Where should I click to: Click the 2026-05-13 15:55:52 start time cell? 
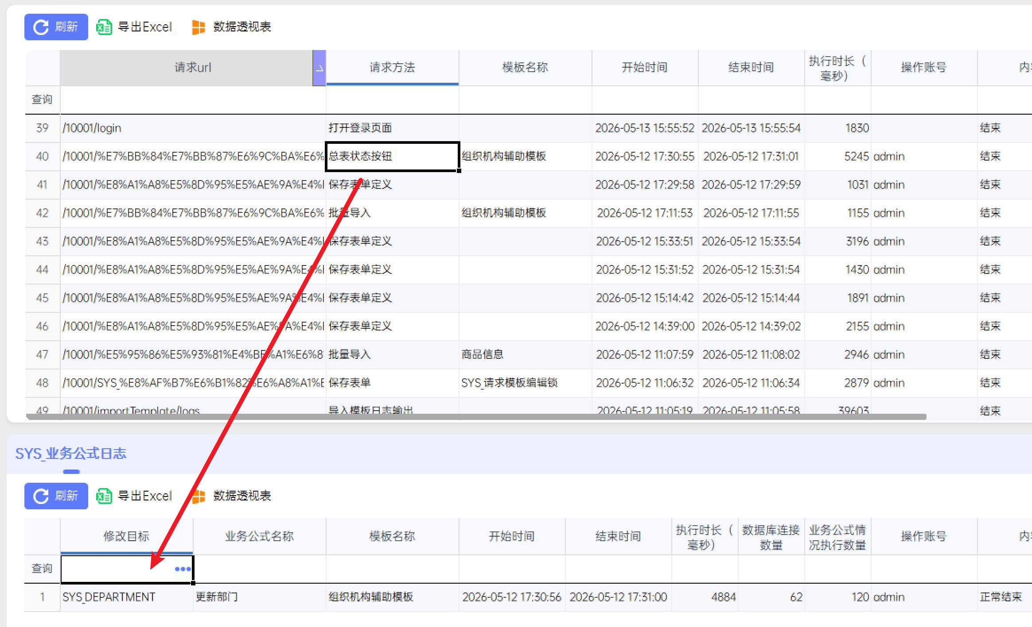click(645, 128)
